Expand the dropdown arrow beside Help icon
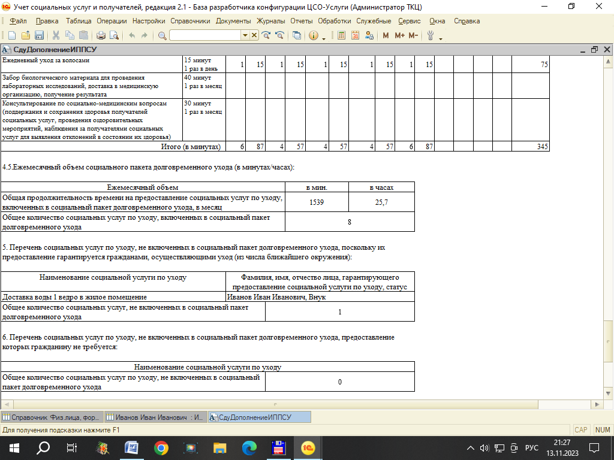Image resolution: width=614 pixels, height=460 pixels. pos(324,37)
